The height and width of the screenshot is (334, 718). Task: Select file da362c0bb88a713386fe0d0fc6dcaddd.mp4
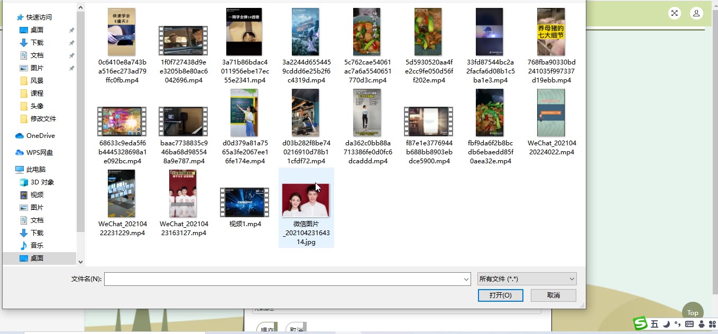click(367, 127)
